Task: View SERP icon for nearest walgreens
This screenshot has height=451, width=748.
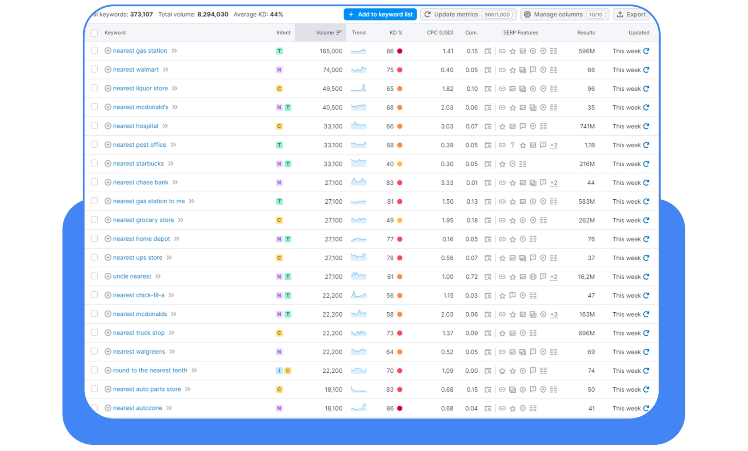Action: coord(488,352)
